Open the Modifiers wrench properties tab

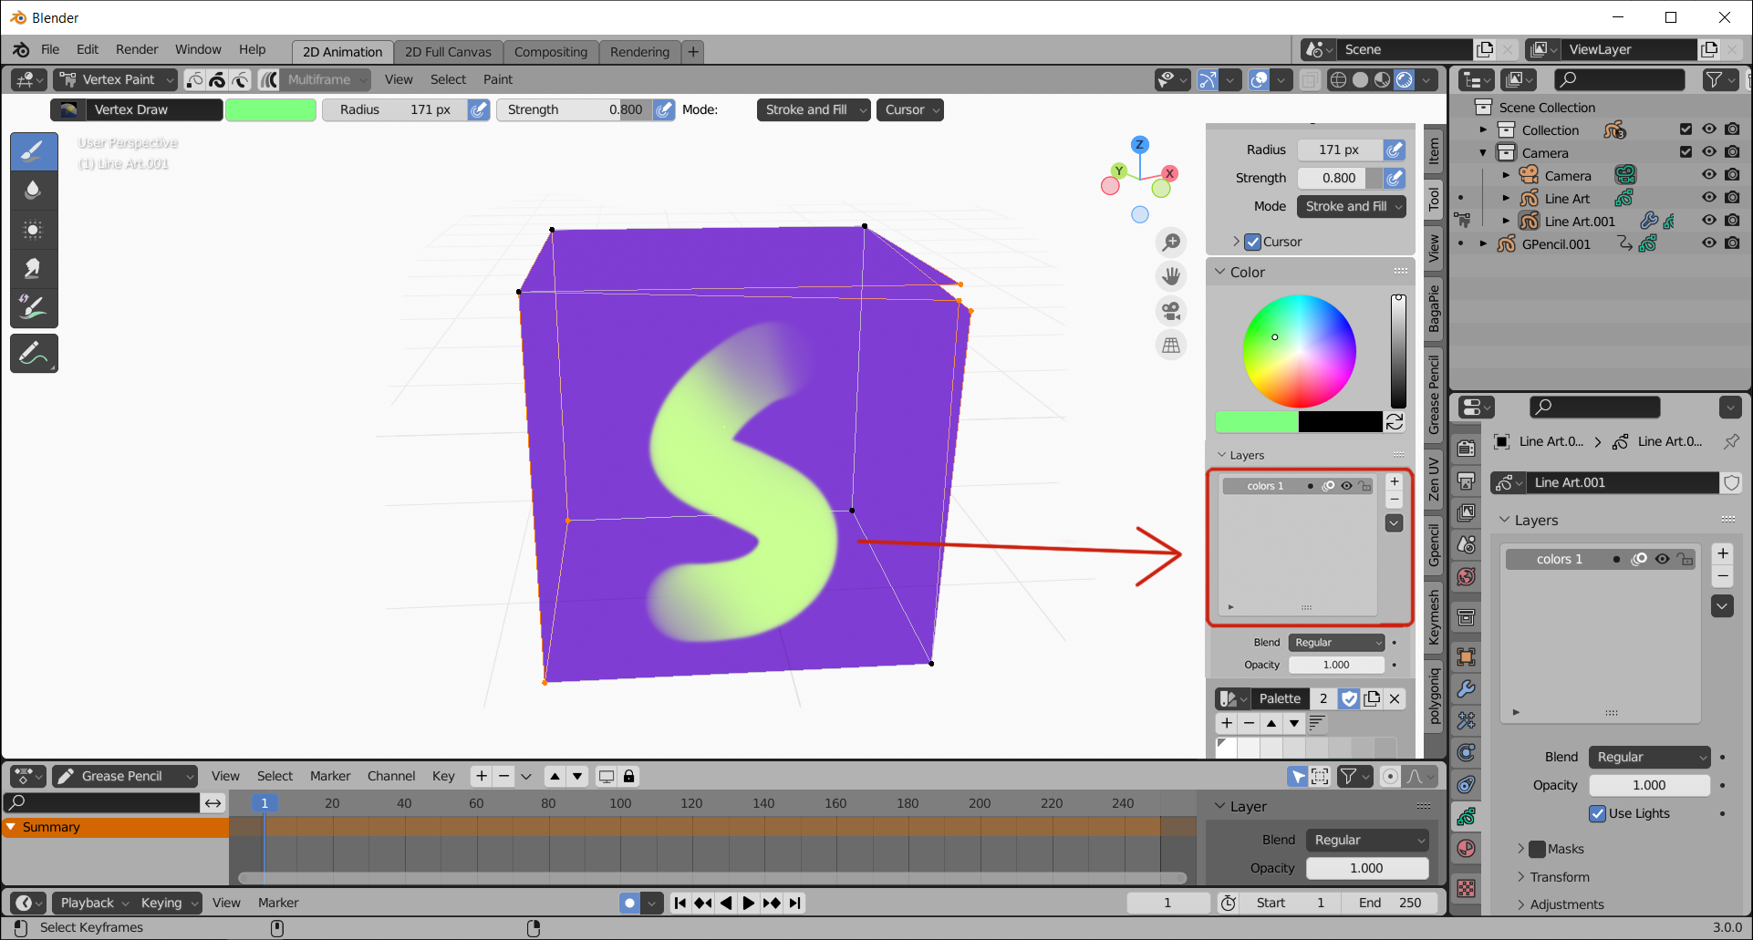(x=1466, y=689)
